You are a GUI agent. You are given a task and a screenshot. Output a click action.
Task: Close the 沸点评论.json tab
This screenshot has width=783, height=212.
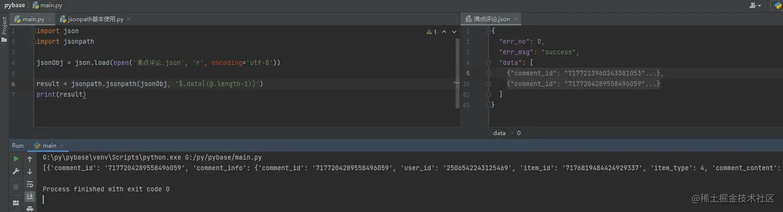click(515, 19)
